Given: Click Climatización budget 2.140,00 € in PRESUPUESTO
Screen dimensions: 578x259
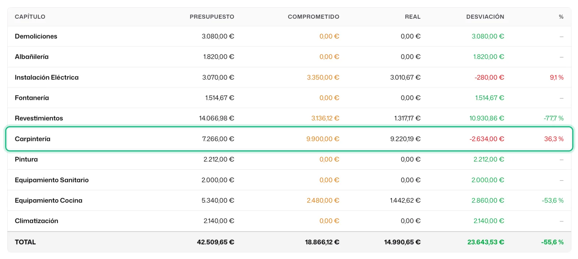Looking at the screenshot, I should click(219, 221).
